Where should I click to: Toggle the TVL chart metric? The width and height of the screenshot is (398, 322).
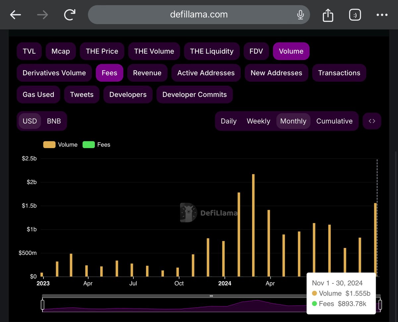(x=29, y=51)
